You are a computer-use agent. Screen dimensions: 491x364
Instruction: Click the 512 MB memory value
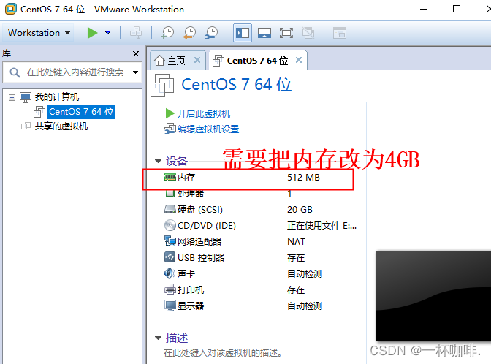click(303, 178)
